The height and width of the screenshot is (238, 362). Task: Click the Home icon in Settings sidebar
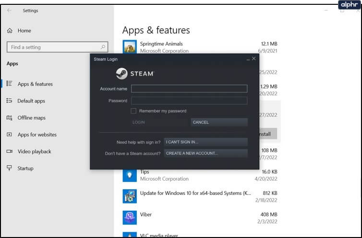10,30
